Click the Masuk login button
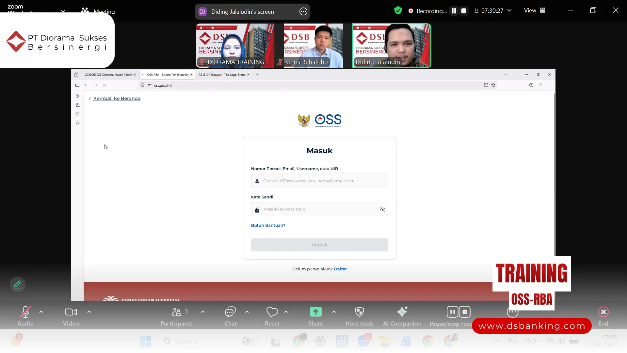Screen dimensions: 627x353 tap(319, 245)
